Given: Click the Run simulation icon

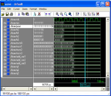Looking at the screenshot, I should [85, 14].
